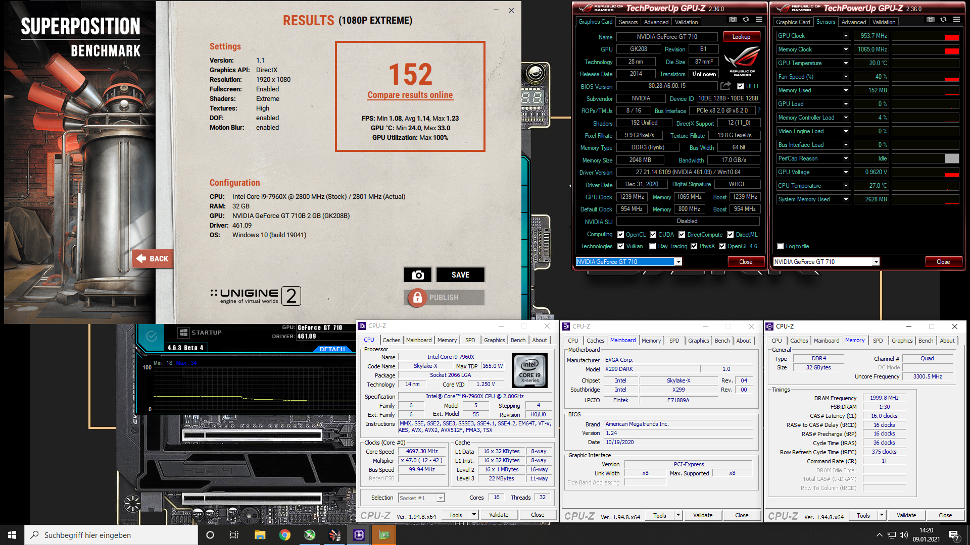Image resolution: width=970 pixels, height=545 pixels.
Task: Toggle the DirectML checkbox
Action: pos(730,235)
